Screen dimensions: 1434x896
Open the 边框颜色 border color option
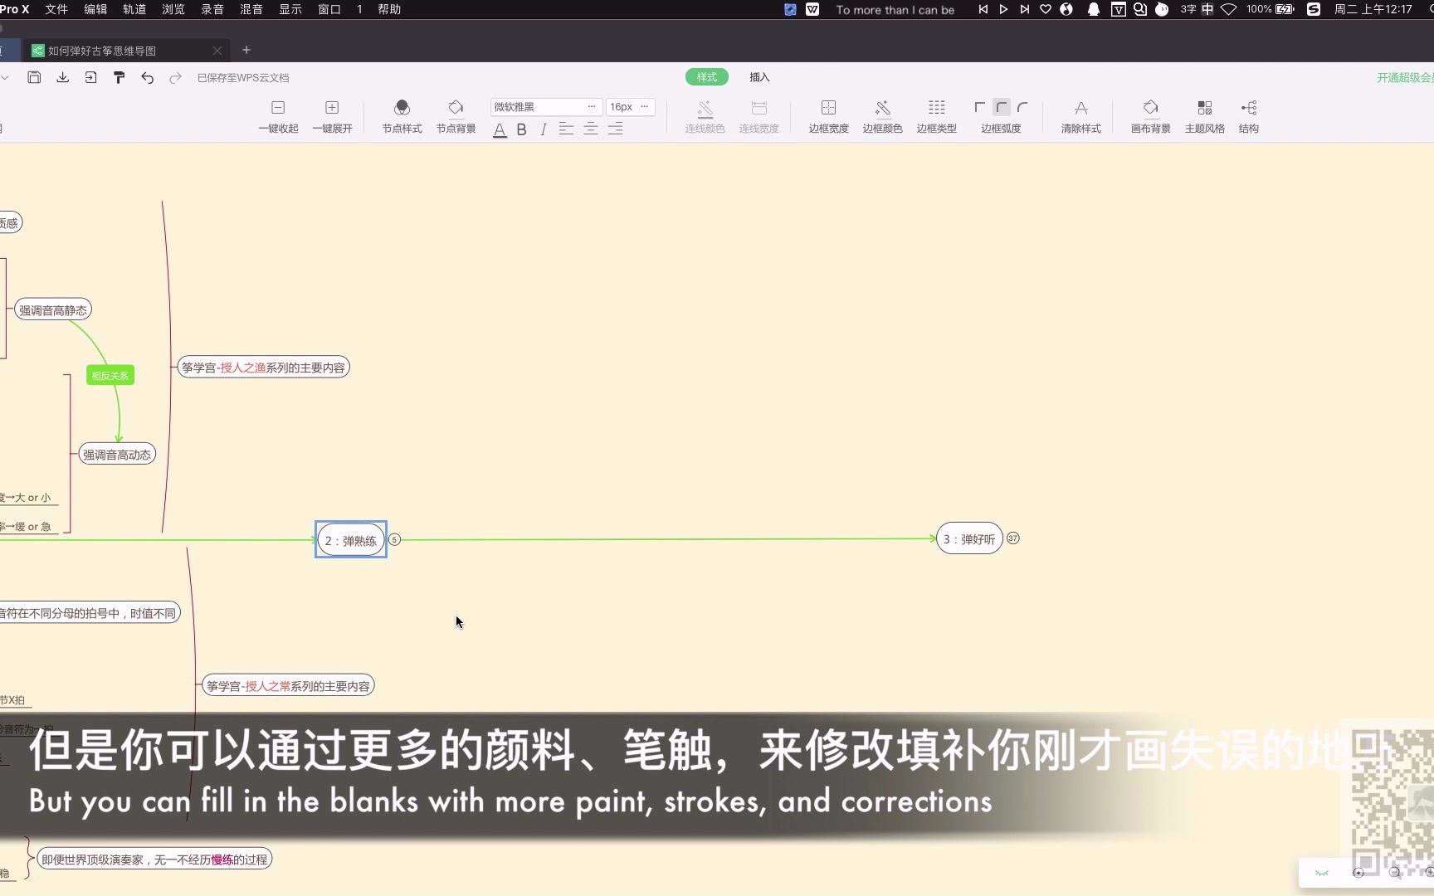pyautogui.click(x=882, y=116)
